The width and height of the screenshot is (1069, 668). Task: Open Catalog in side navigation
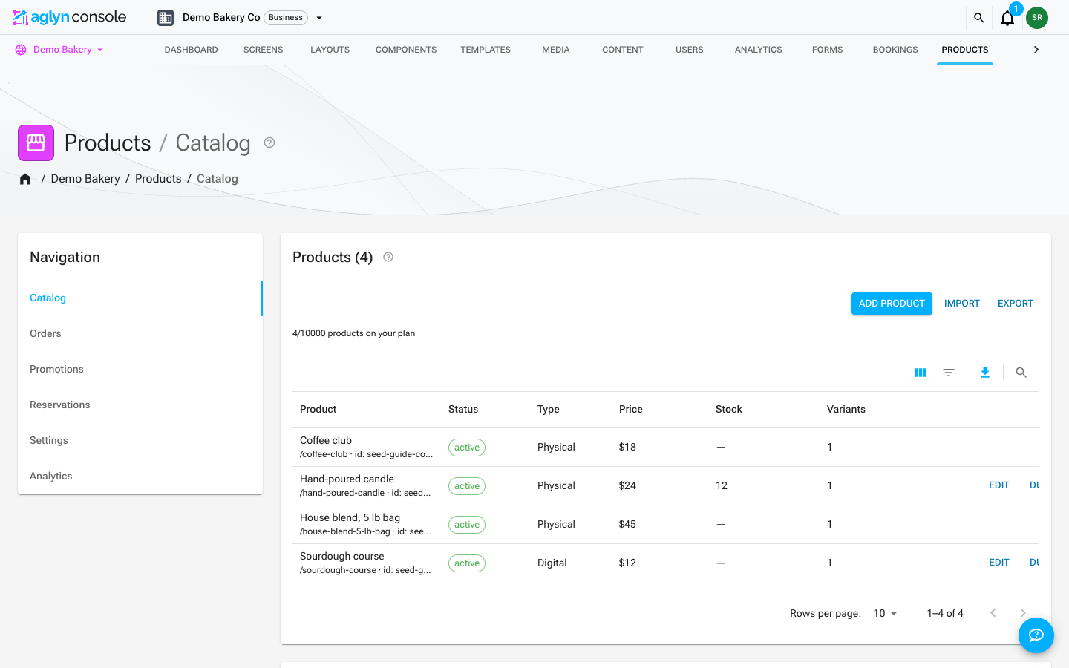click(x=140, y=298)
